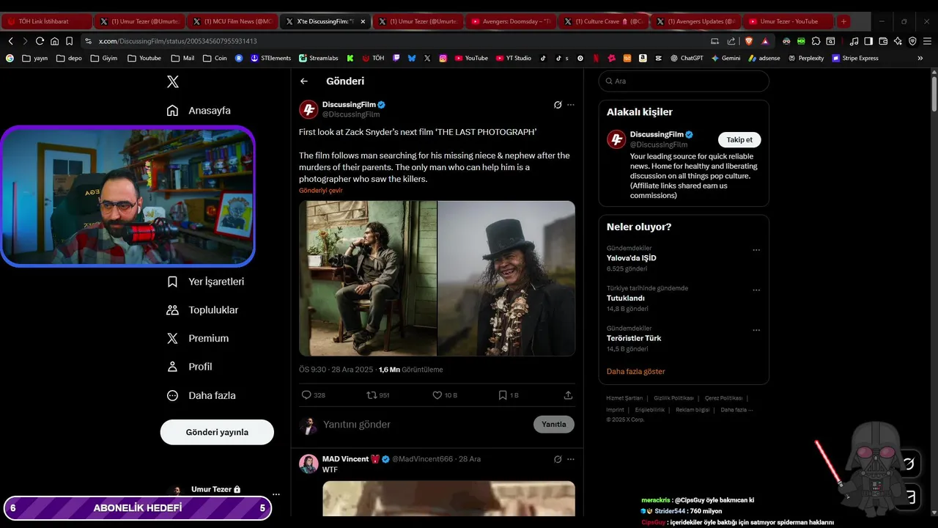Screen dimensions: 938x528
Task: Bookmark the post showing 1 B
Action: coord(508,395)
